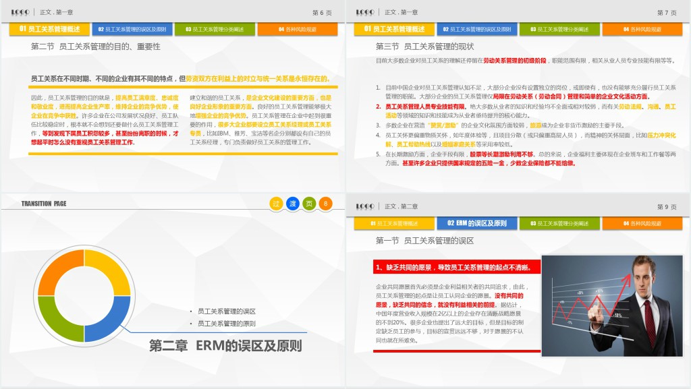Open green tab 03 on page 7 slide
Image resolution: width=691 pixels, height=389 pixels.
(x=559, y=30)
